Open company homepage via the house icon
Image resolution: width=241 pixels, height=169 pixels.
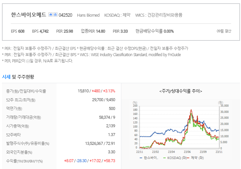(x=50, y=15)
